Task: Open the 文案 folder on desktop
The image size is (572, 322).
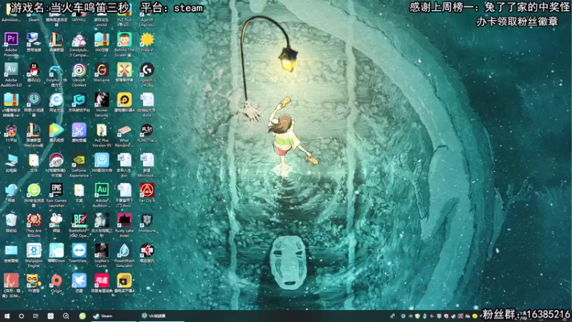Action: (x=79, y=190)
